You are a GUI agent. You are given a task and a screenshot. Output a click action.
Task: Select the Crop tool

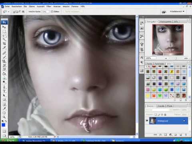[x=4, y=44]
